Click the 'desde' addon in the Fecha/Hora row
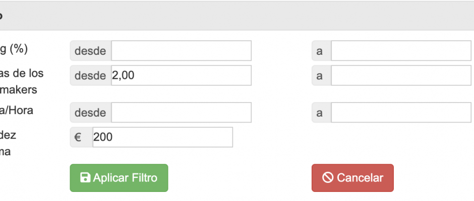Image resolution: width=474 pixels, height=201 pixels. coord(91,113)
